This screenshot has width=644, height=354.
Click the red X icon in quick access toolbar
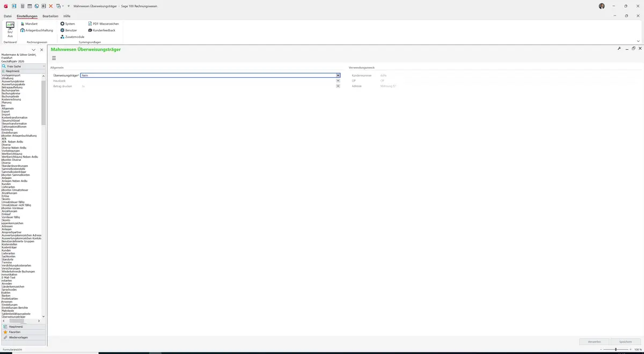[51, 6]
